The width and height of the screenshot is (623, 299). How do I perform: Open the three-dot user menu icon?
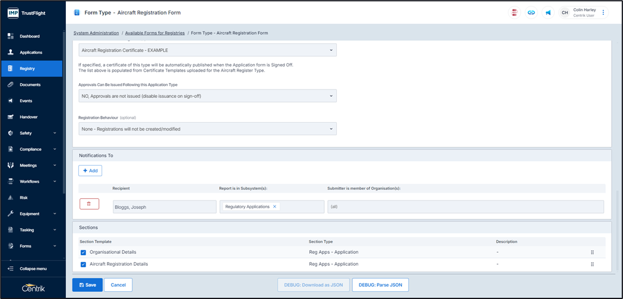click(603, 12)
